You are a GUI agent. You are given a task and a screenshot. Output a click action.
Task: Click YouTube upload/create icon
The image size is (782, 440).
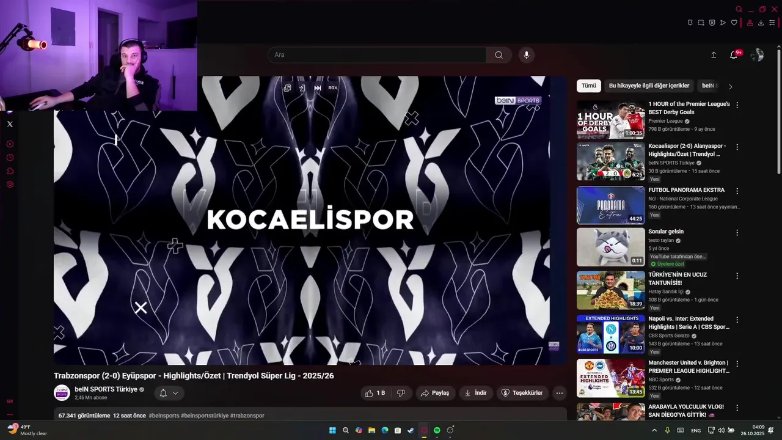[714, 55]
